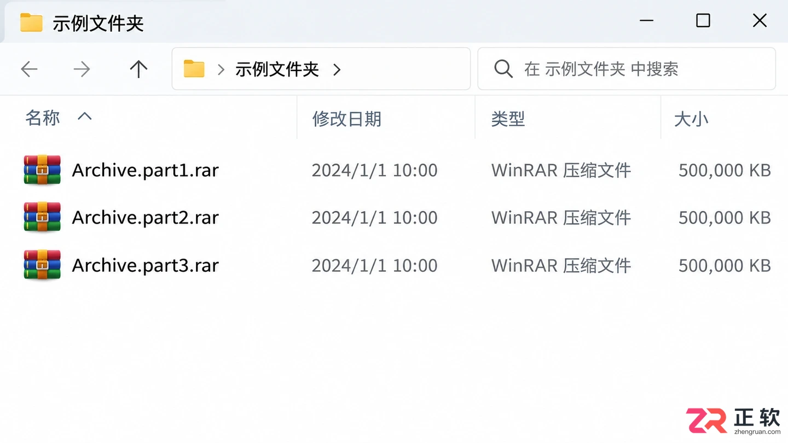
Task: Click WinRAR 压缩文件 type of Archive.part2.rar
Action: [561, 218]
